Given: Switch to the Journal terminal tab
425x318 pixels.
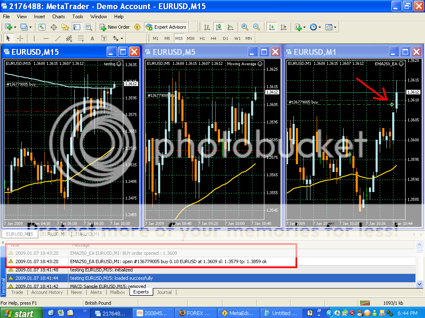Looking at the screenshot, I should click(164, 292).
